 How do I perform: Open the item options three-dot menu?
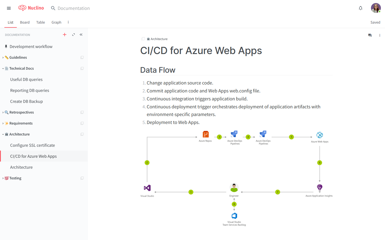[x=380, y=35]
